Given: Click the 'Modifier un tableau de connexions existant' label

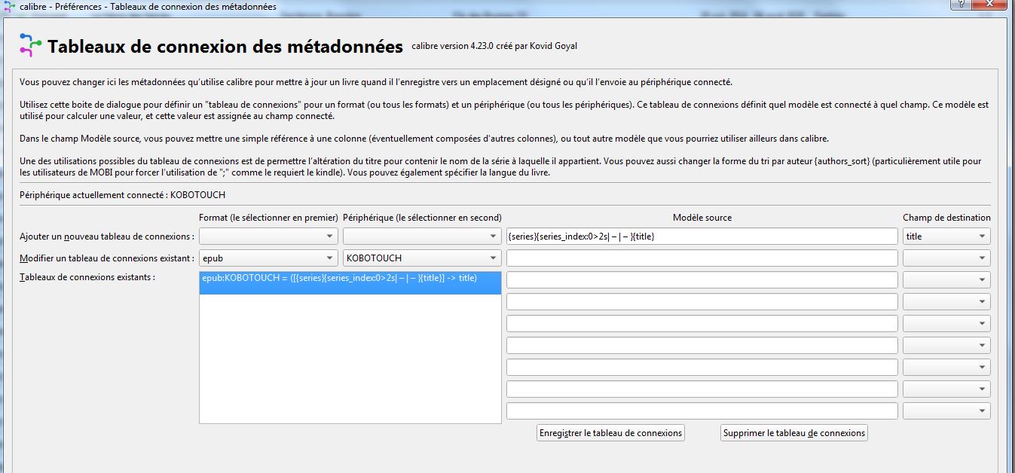Looking at the screenshot, I should coord(107,258).
